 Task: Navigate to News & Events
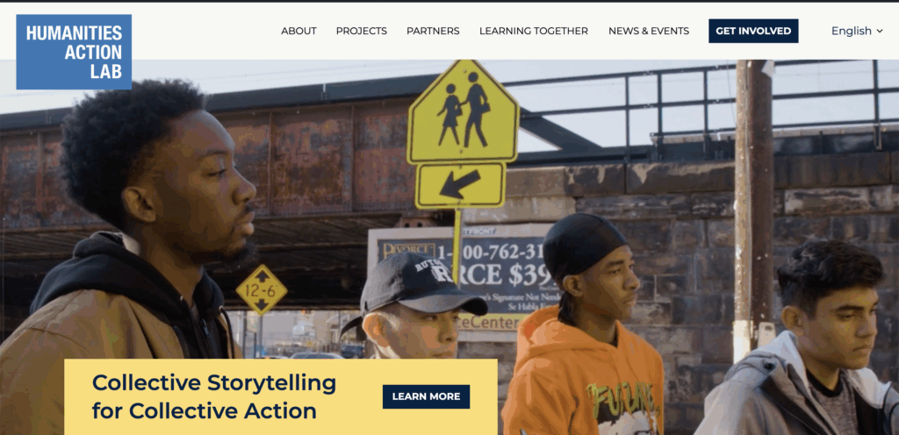649,31
